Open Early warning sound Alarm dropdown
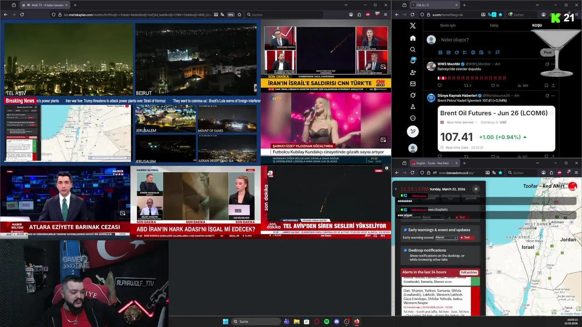The image size is (582, 327). (446, 238)
